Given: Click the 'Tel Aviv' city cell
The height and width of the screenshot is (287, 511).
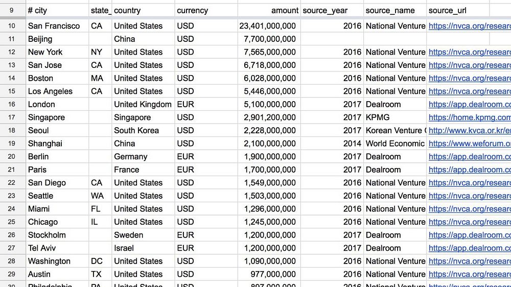Looking at the screenshot, I should [57, 248].
